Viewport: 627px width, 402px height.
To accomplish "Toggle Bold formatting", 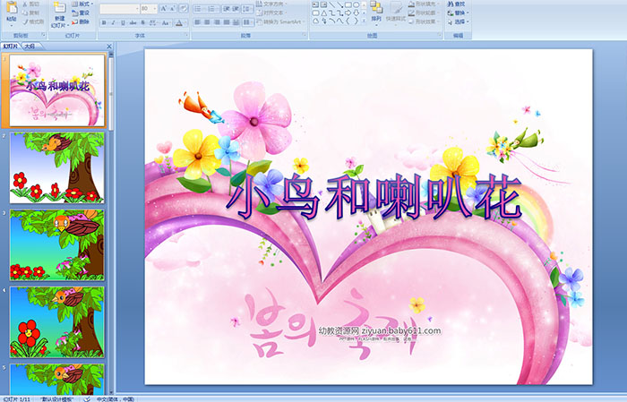I will click(103, 22).
